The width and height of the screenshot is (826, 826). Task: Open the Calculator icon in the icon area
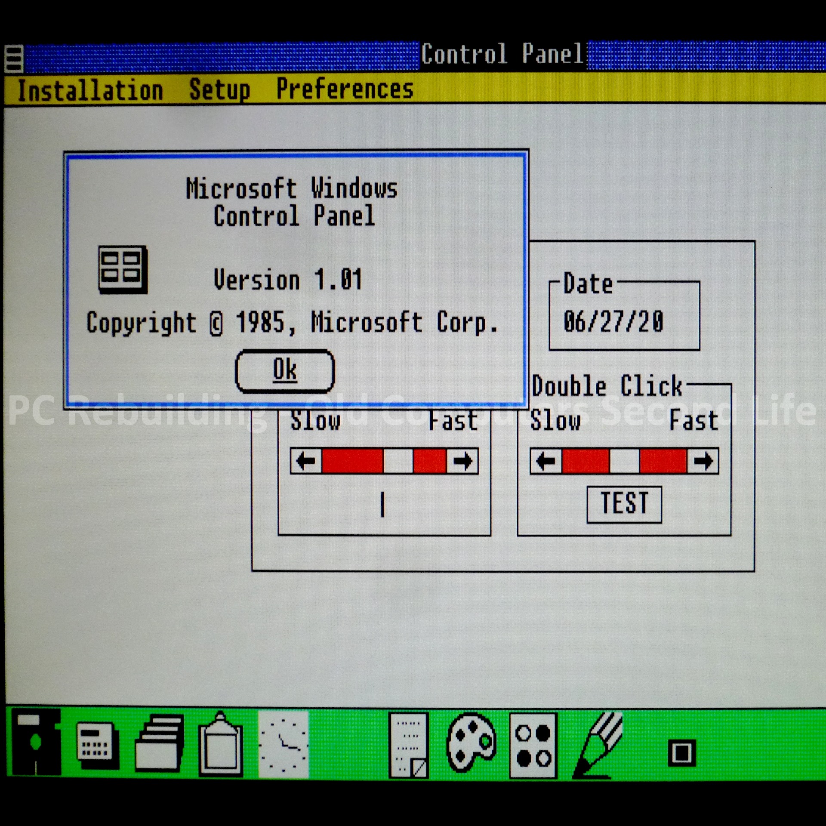pyautogui.click(x=97, y=746)
